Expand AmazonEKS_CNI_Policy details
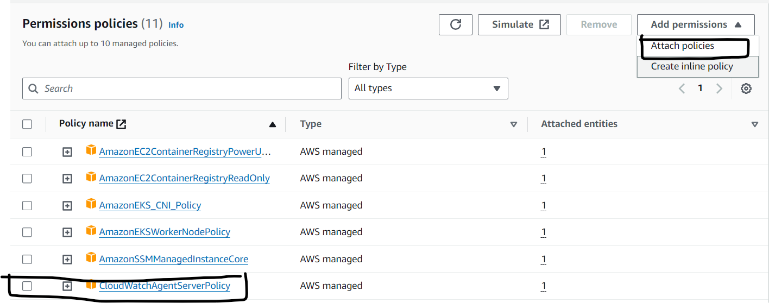This screenshot has height=303, width=769. pos(67,206)
